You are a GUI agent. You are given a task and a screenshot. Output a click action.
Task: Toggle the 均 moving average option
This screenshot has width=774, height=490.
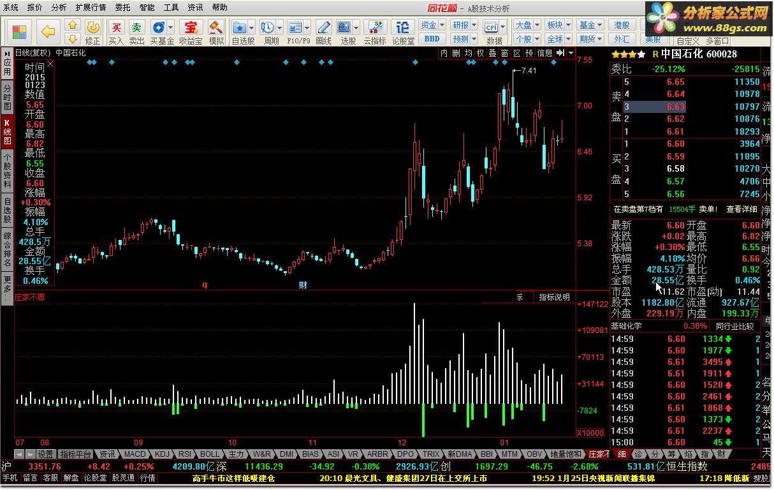pyautogui.click(x=469, y=53)
